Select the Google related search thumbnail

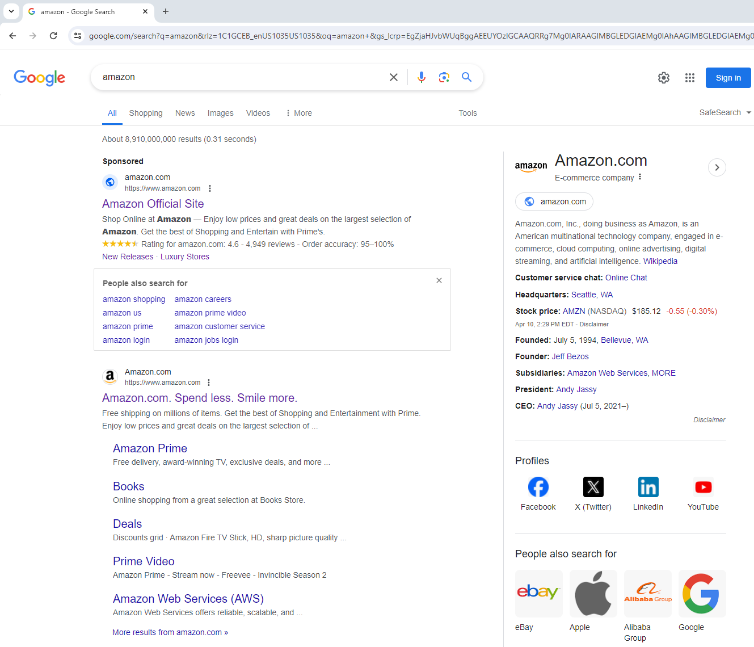click(702, 594)
